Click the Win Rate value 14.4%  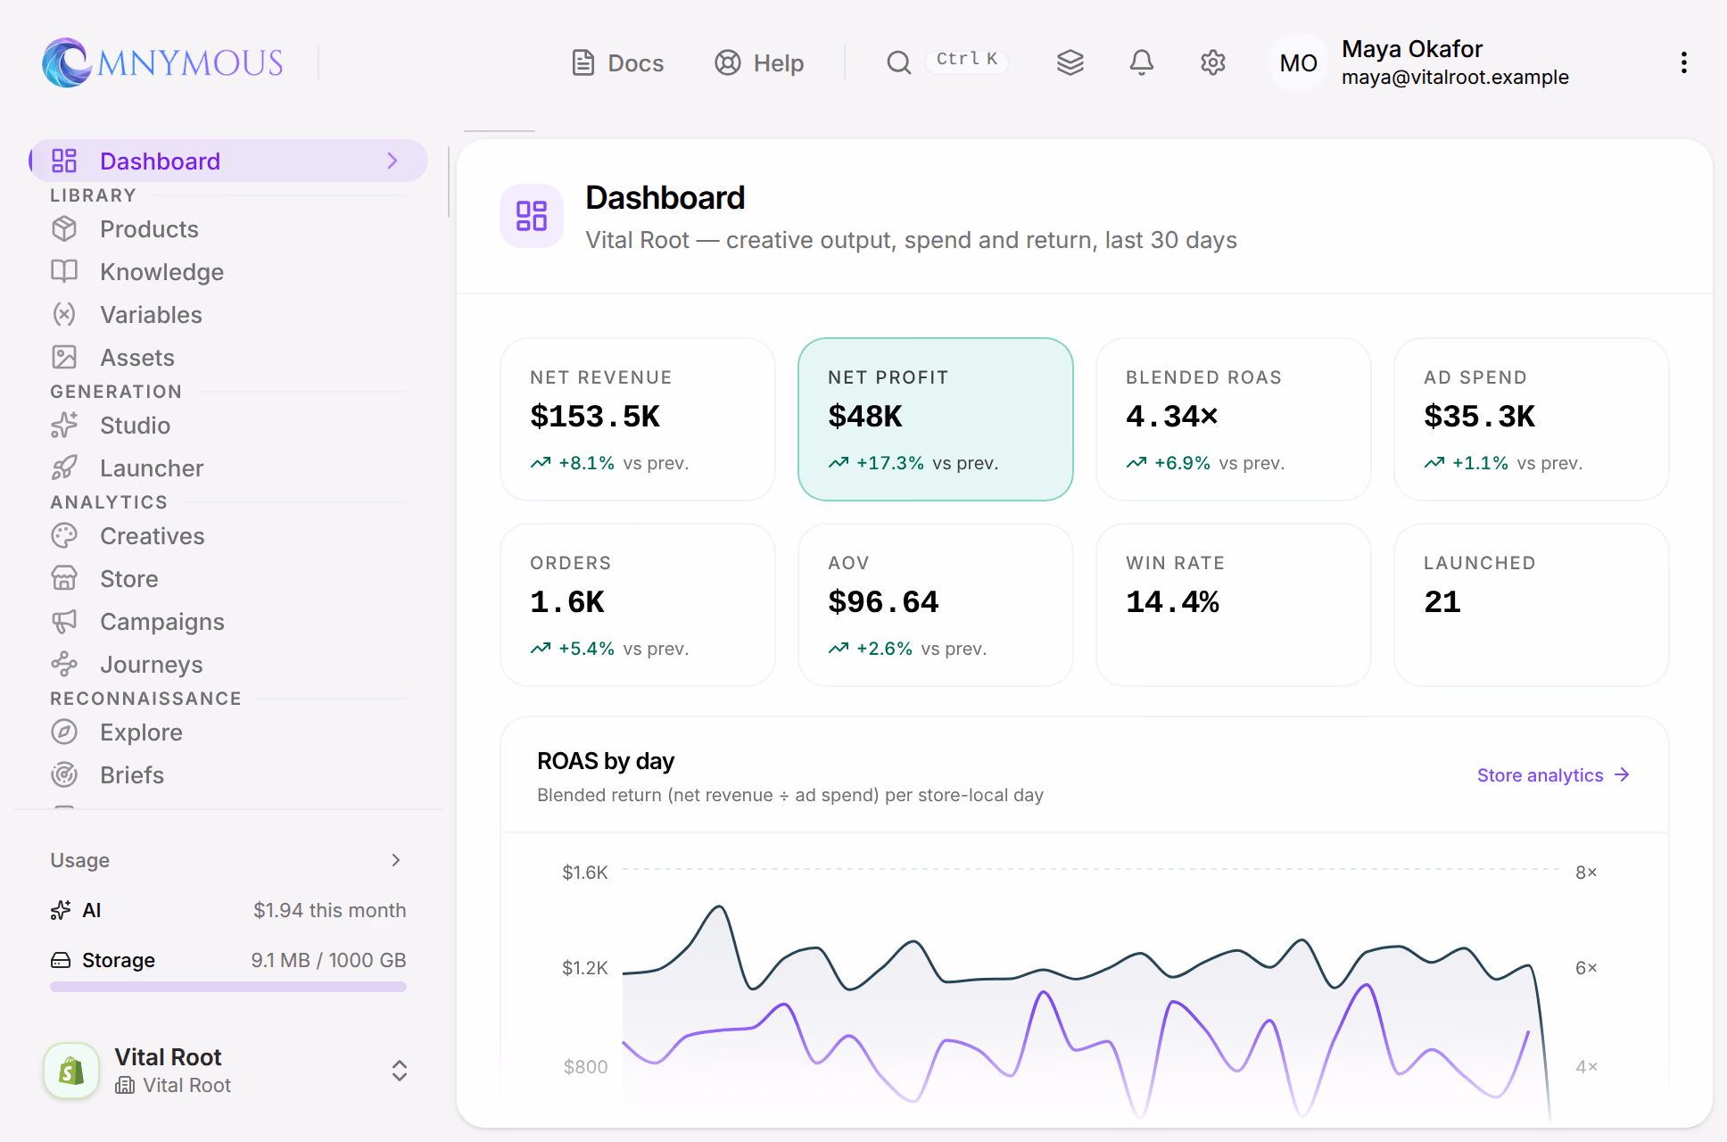pos(1172,602)
